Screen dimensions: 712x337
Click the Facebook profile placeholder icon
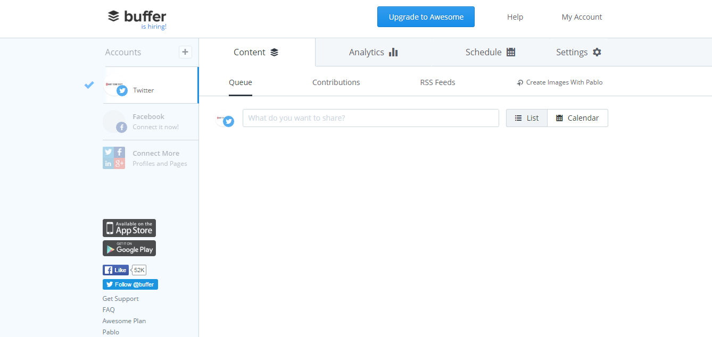click(x=114, y=121)
